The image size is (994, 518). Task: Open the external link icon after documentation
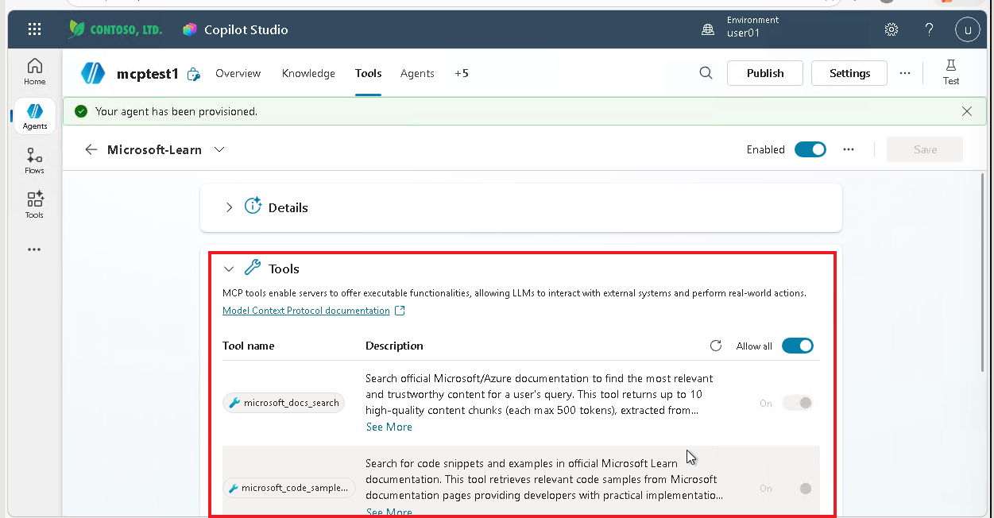click(x=400, y=311)
